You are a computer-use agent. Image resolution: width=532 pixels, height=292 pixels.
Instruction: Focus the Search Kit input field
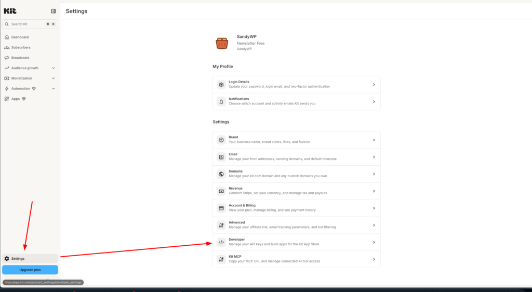[30, 24]
